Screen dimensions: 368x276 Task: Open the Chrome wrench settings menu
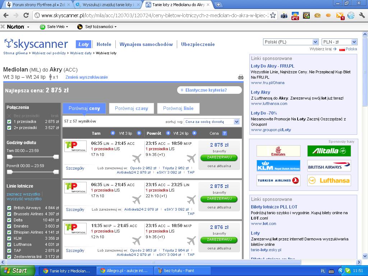(362, 15)
